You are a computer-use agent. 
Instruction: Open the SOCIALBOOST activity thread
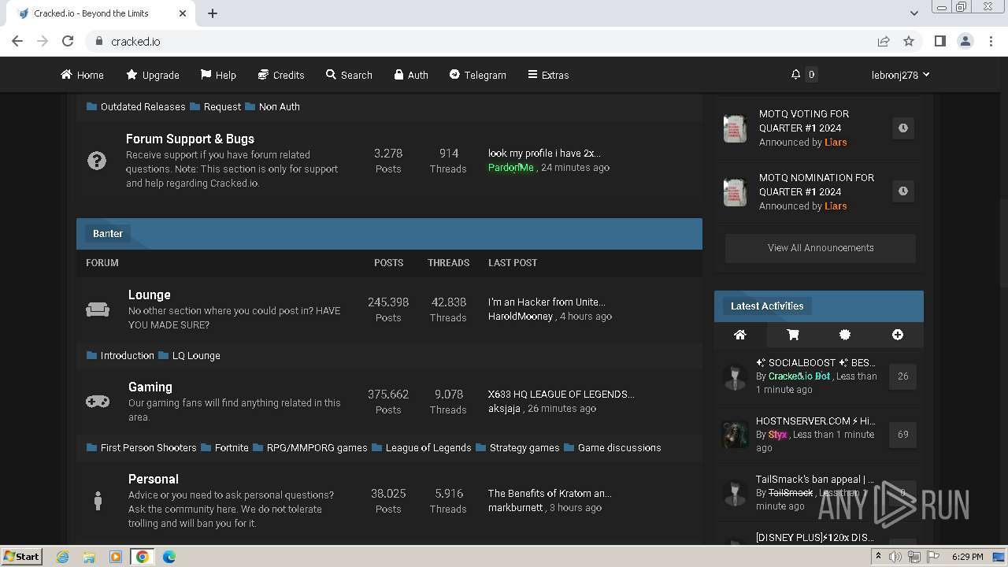815,362
